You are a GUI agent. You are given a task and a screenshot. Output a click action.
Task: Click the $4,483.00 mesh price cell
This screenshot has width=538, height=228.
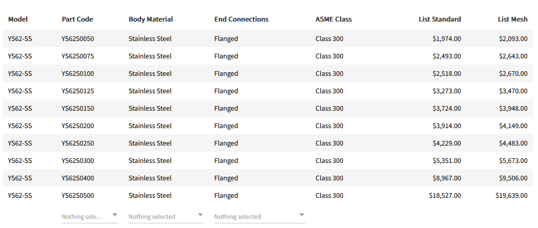tap(513, 143)
